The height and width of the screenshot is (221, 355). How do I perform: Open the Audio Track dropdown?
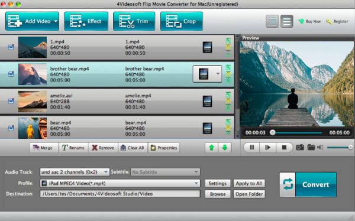[75, 172]
